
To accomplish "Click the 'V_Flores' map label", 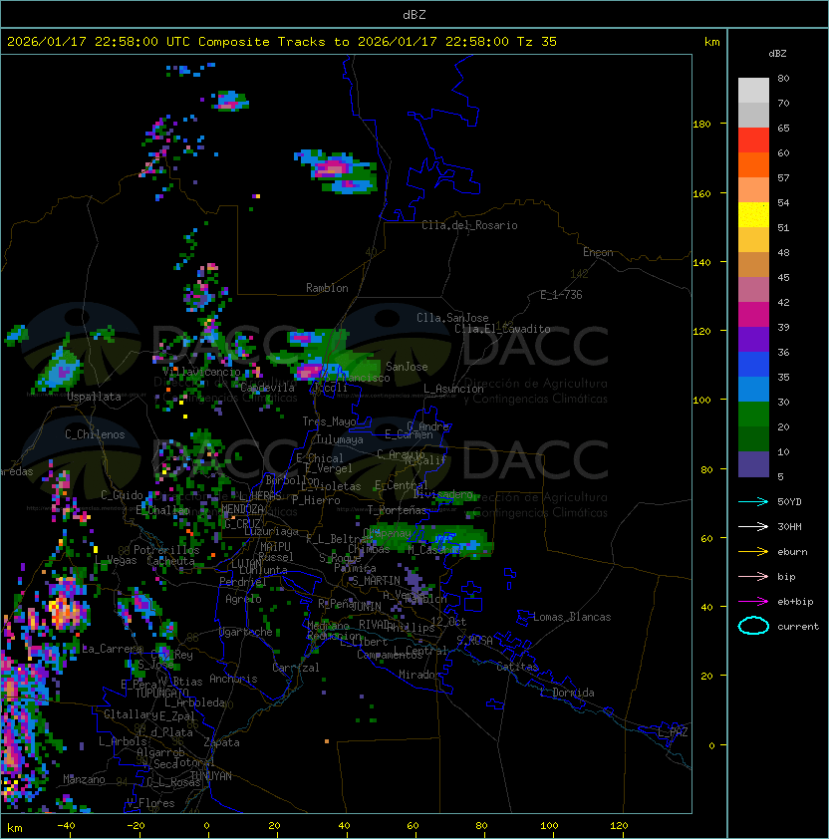I will click(x=150, y=803).
